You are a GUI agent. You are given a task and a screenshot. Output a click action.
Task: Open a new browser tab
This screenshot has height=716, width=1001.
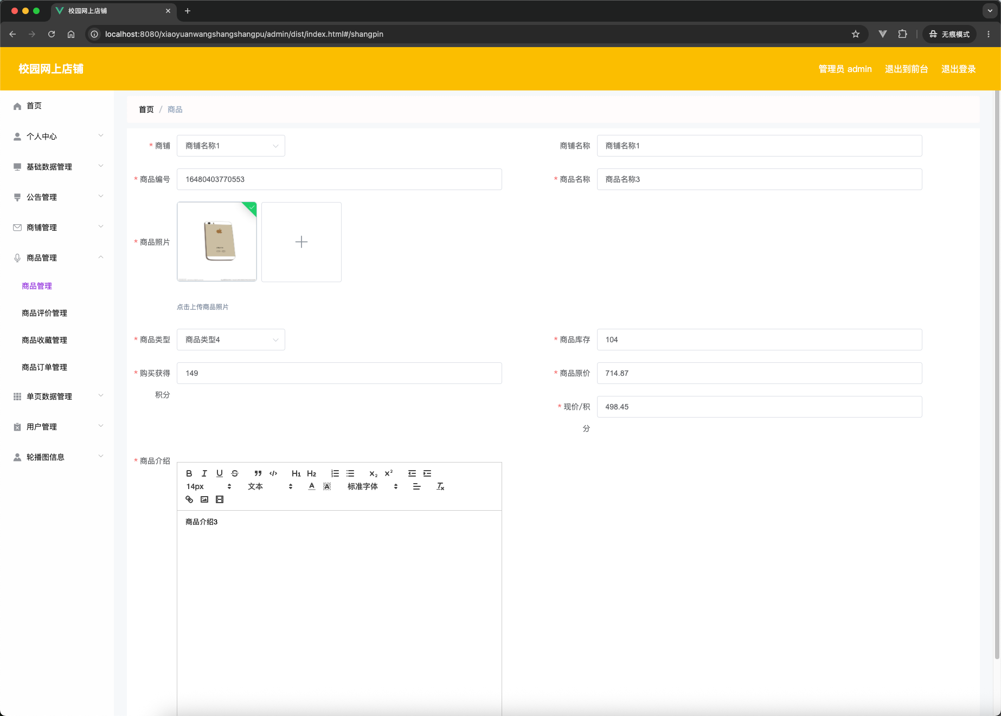pyautogui.click(x=188, y=11)
